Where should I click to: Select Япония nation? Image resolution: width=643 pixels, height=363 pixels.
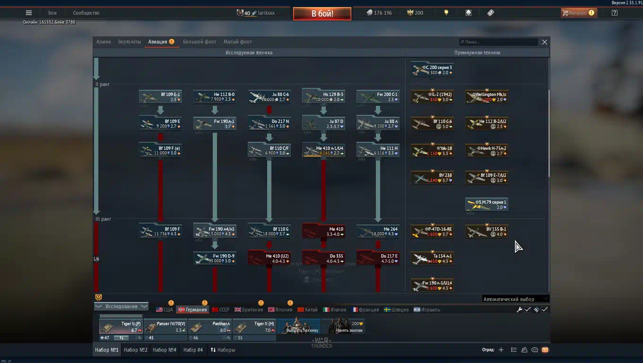pyautogui.click(x=281, y=310)
